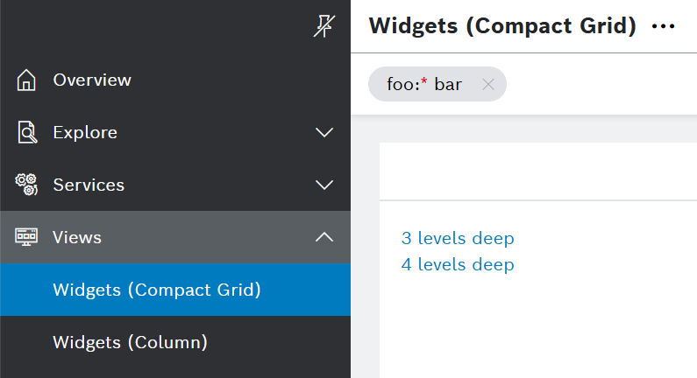The width and height of the screenshot is (697, 378).
Task: Click the Views monitor icon
Action: click(x=27, y=237)
